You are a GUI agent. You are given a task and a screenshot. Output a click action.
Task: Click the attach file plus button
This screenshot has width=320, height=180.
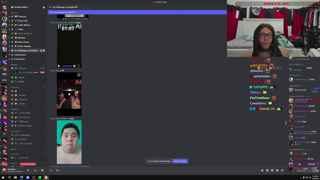pyautogui.click(x=51, y=170)
